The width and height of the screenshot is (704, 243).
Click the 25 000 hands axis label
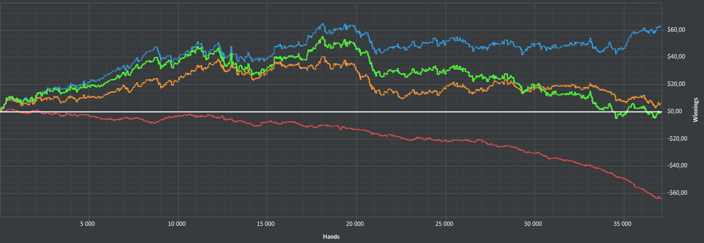[x=444, y=223]
